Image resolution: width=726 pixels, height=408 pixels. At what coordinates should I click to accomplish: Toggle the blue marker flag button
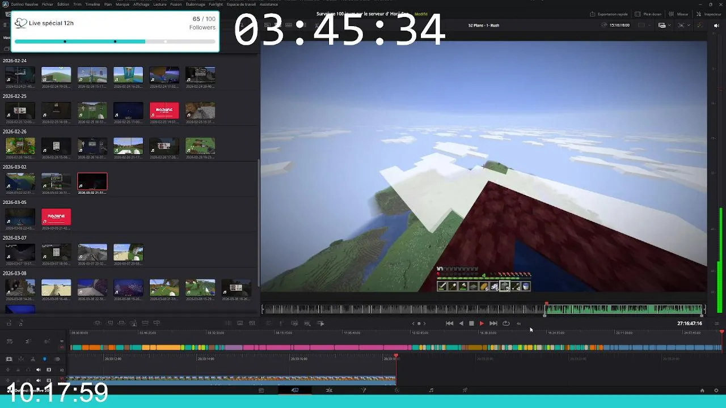coord(45,359)
